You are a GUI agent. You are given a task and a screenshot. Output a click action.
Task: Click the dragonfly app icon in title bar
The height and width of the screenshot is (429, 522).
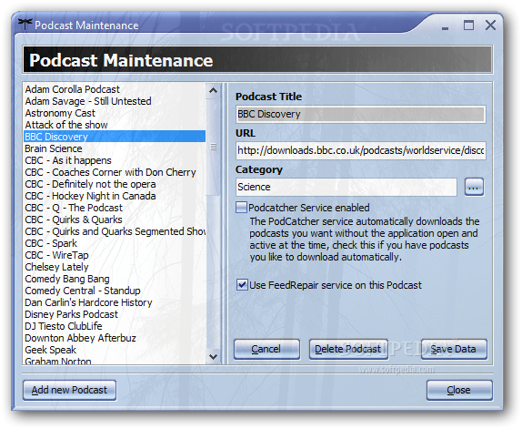click(x=25, y=24)
